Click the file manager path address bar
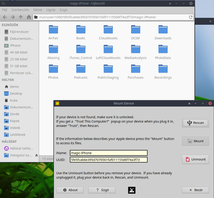Screen dimensions: 214x198 (x=111, y=17)
